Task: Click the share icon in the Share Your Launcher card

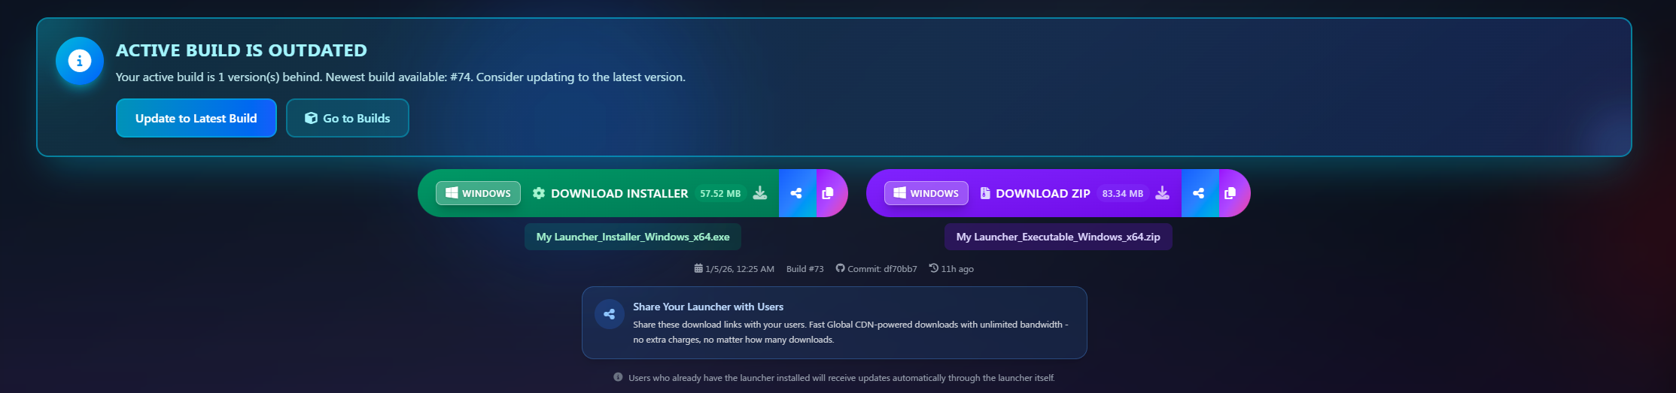Action: (x=610, y=314)
